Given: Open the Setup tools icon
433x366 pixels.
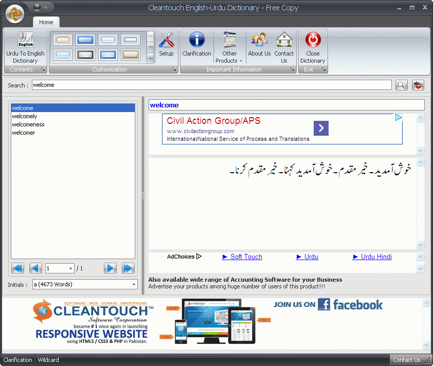Looking at the screenshot, I should [x=166, y=40].
